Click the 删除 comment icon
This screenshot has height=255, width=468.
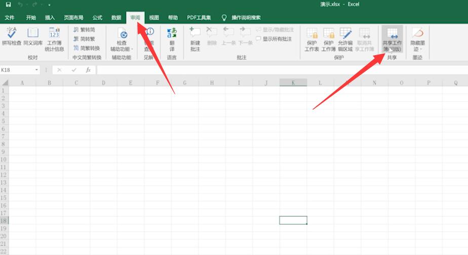pos(212,31)
